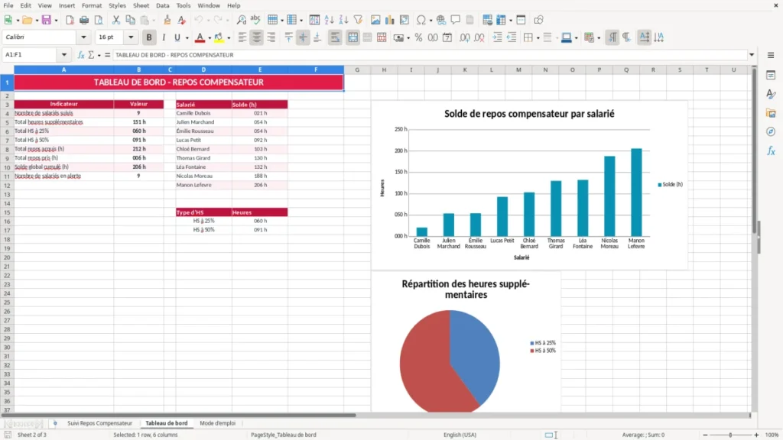Image resolution: width=783 pixels, height=440 pixels.
Task: Open the Conditional Formatting dropdown arrow
Action: pos(599,38)
